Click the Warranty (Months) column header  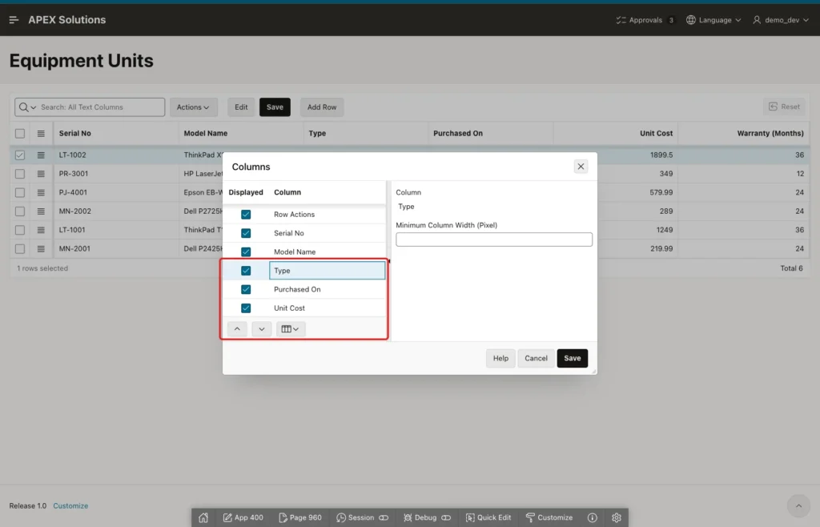744,133
